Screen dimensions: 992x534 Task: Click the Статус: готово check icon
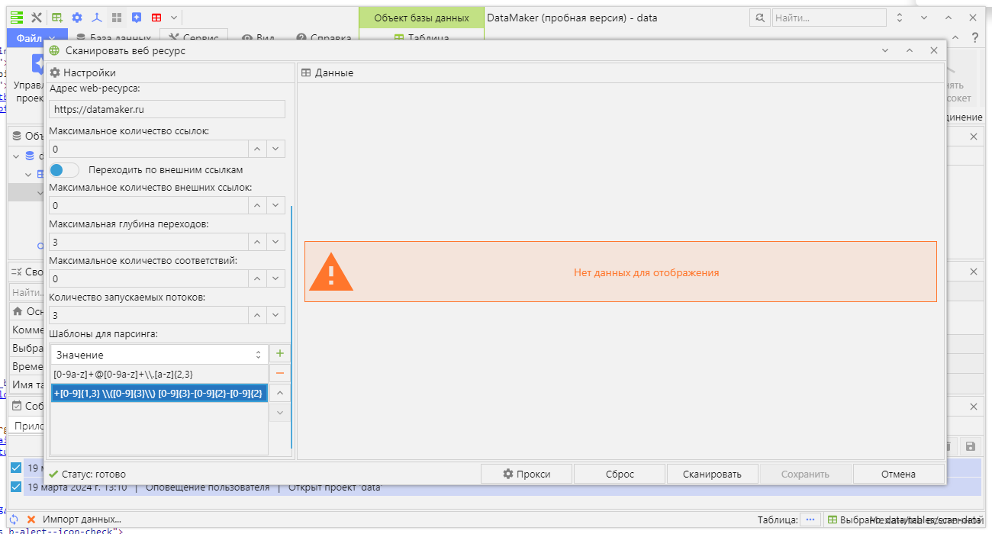[53, 474]
